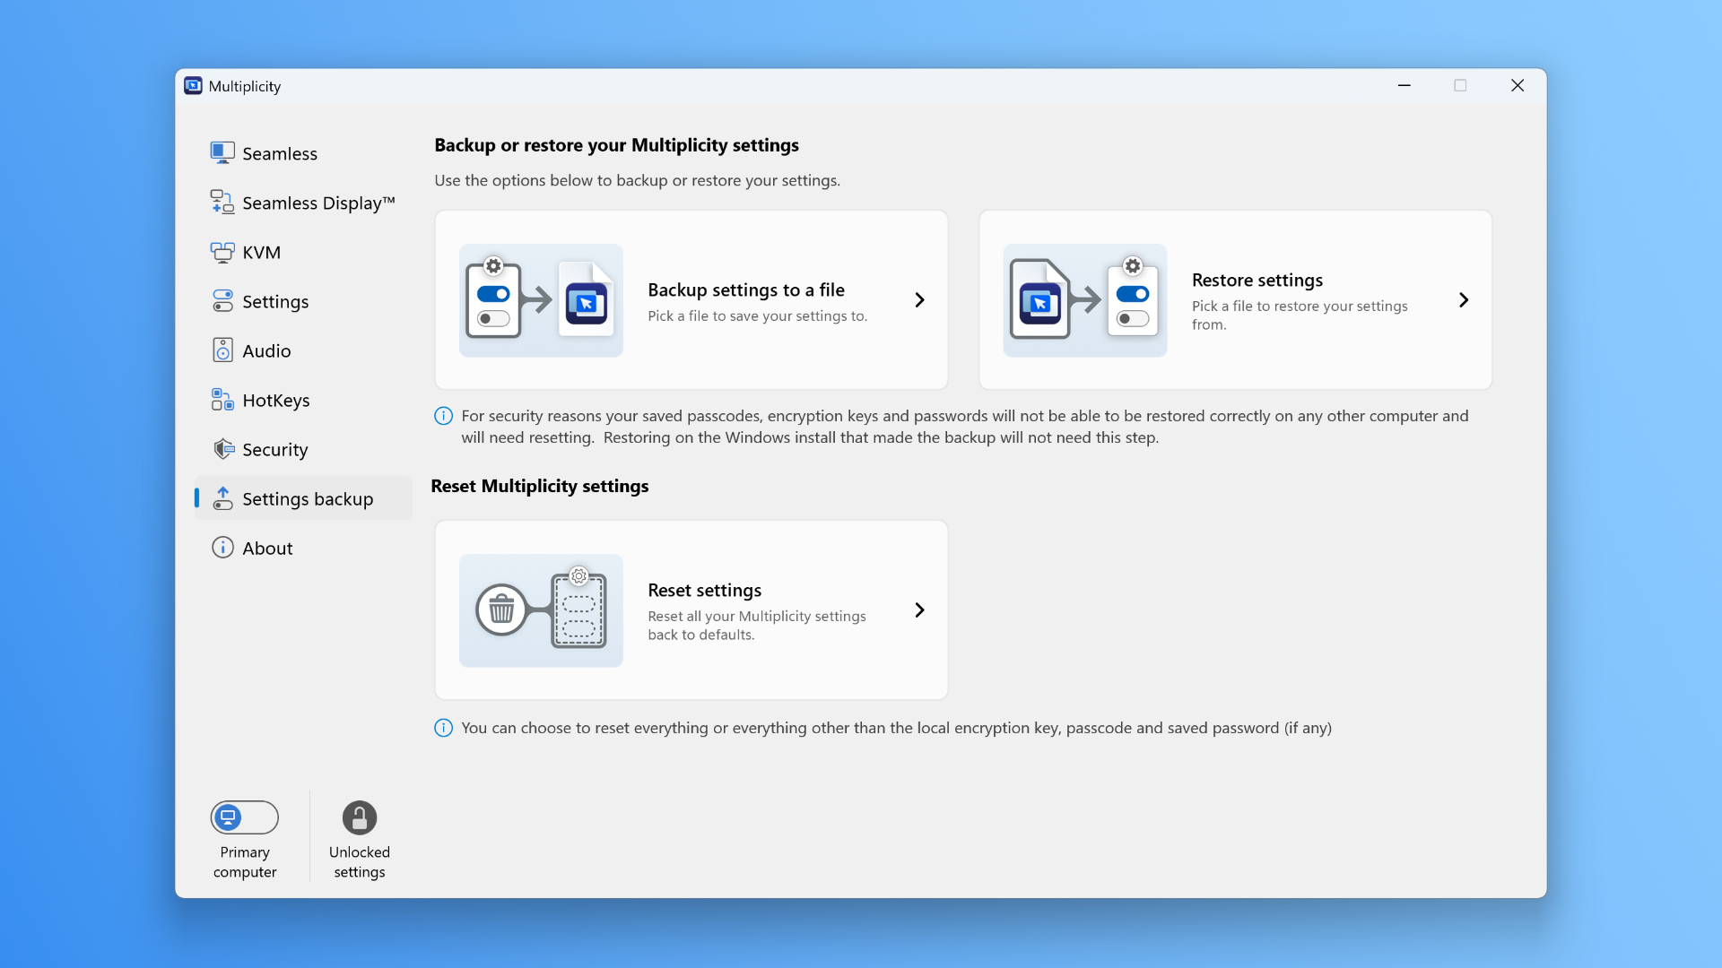Screen dimensions: 1722x968
Task: Click the Settings toggles icon in sidebar
Action: coord(222,301)
